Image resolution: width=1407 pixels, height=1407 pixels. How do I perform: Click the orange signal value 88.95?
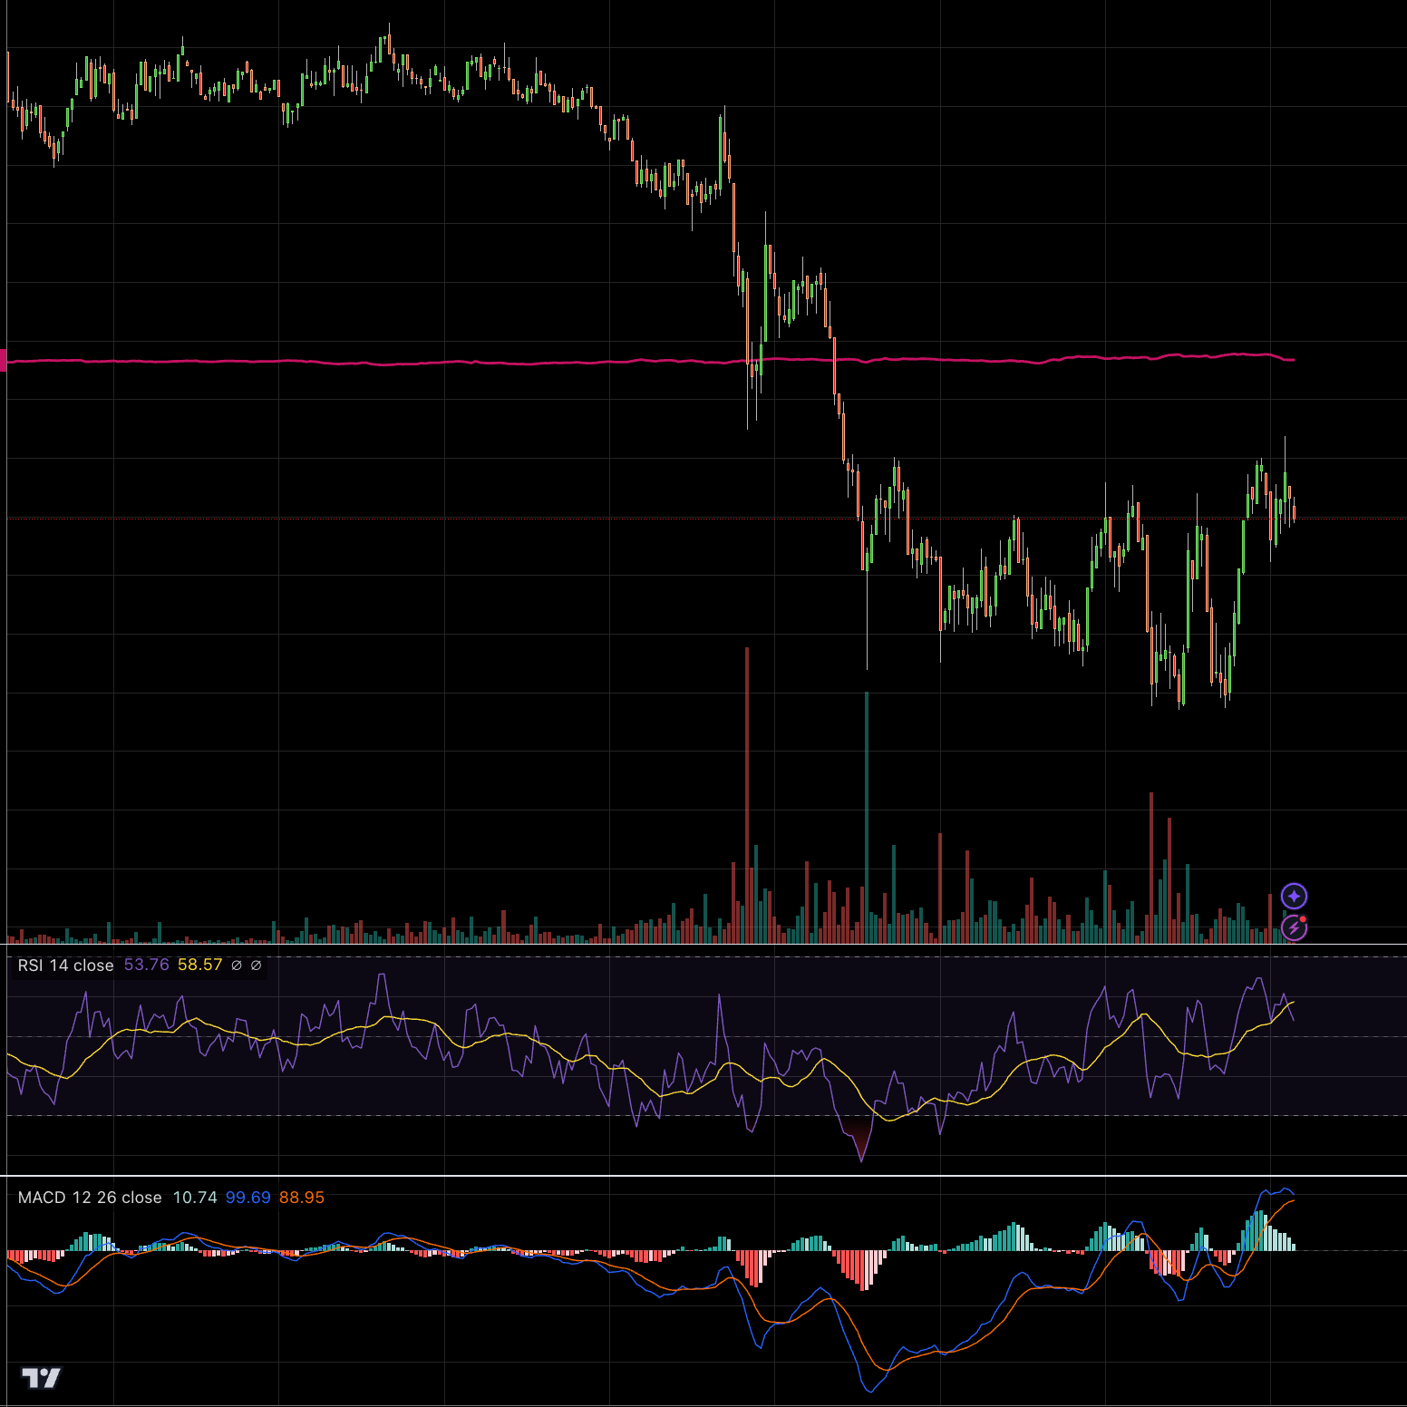[x=301, y=1198]
